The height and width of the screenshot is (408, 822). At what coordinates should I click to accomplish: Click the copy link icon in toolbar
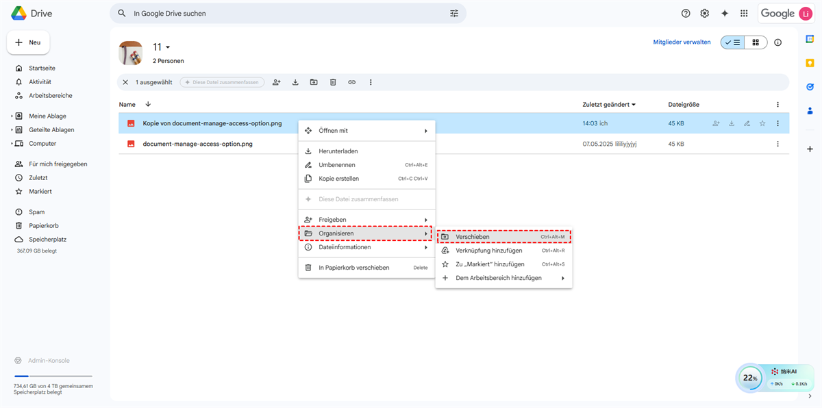351,82
